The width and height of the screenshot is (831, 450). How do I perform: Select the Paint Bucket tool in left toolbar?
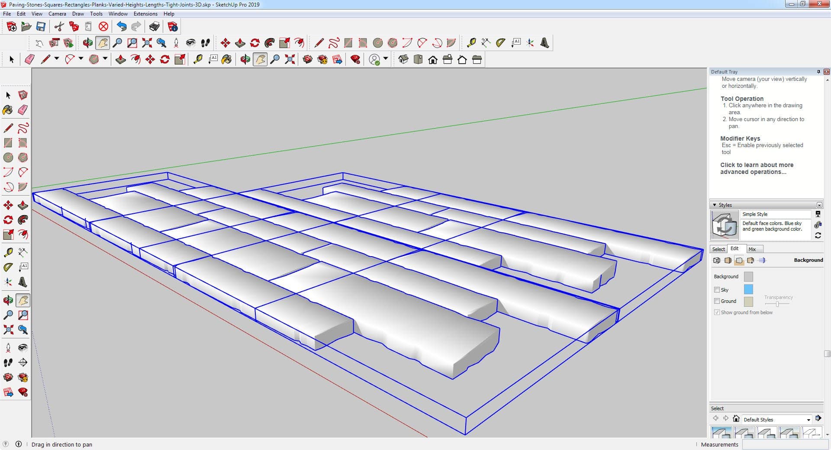pos(8,110)
